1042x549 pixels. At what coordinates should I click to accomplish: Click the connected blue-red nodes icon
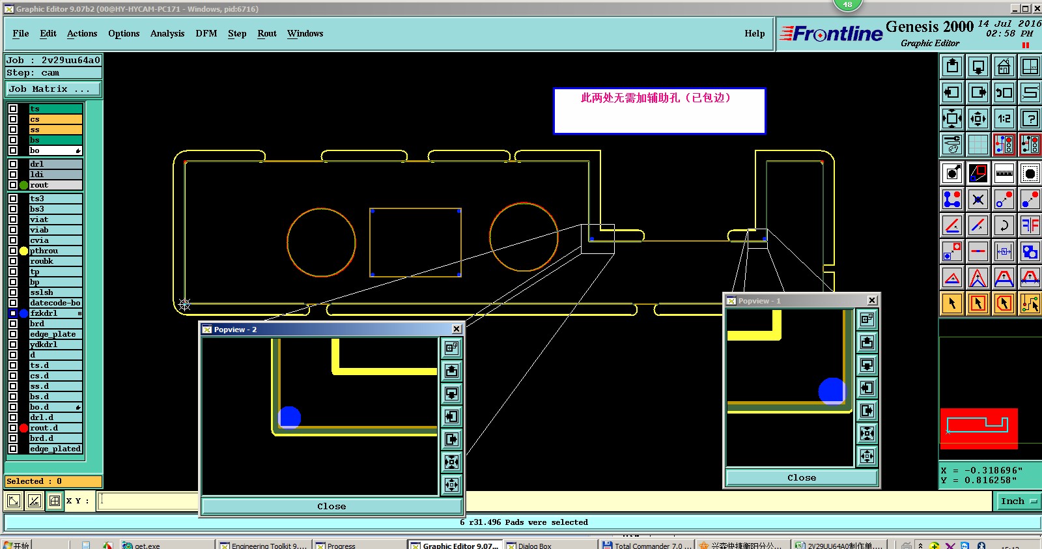click(952, 199)
